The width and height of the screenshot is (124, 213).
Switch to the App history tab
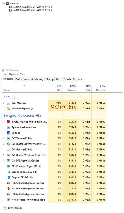click(37, 79)
